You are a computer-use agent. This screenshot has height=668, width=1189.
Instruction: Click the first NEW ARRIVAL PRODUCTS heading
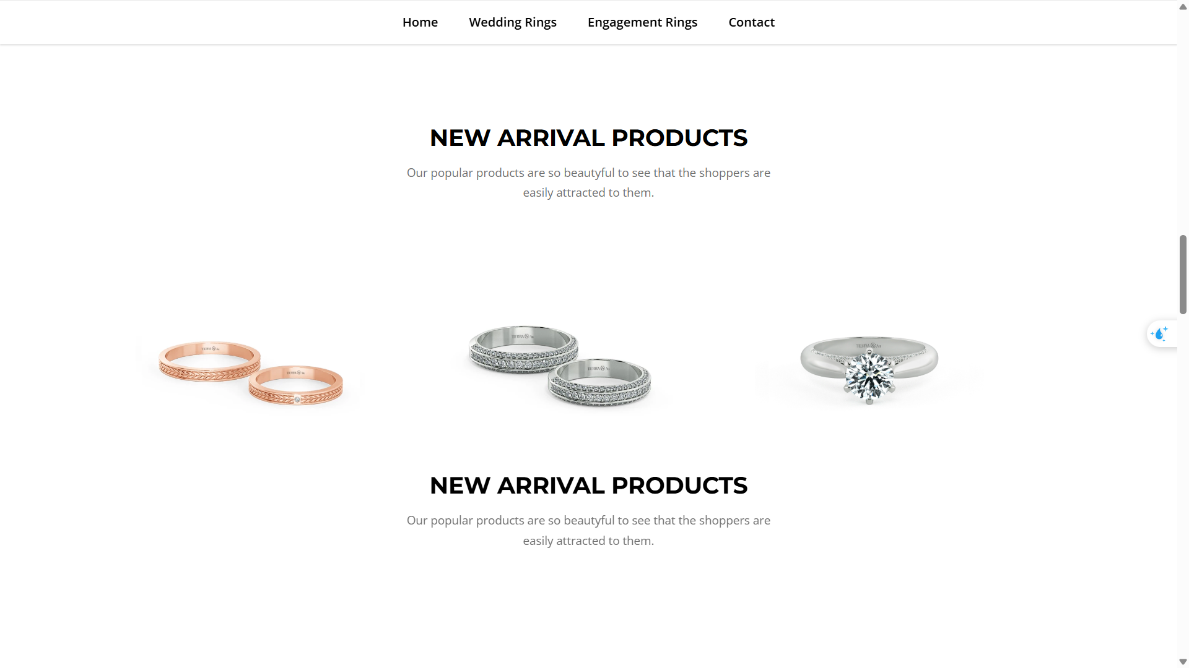pos(588,138)
